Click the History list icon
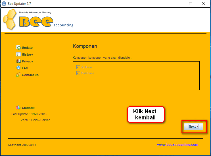211x156 pixels. tap(18, 54)
